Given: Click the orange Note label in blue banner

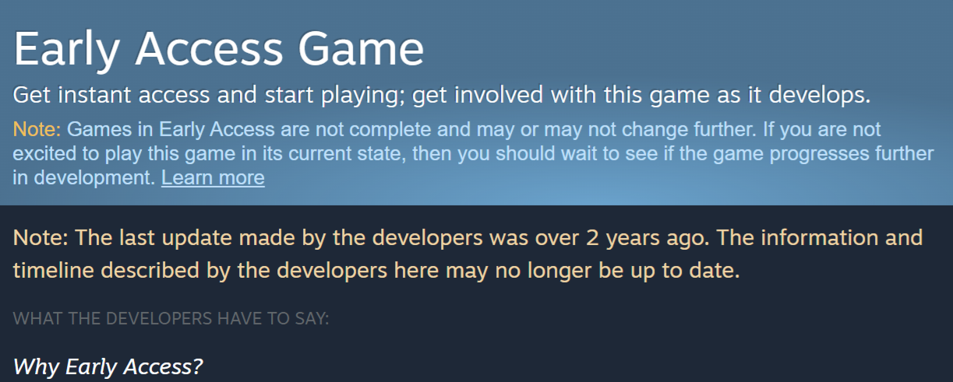Looking at the screenshot, I should (37, 128).
